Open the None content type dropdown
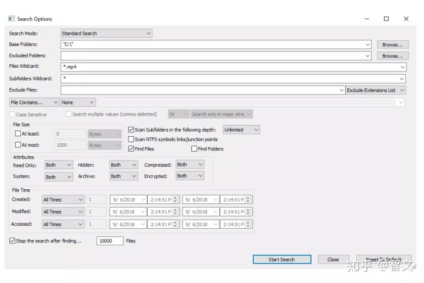Image resolution: width=424 pixels, height=283 pixels. pos(78,103)
